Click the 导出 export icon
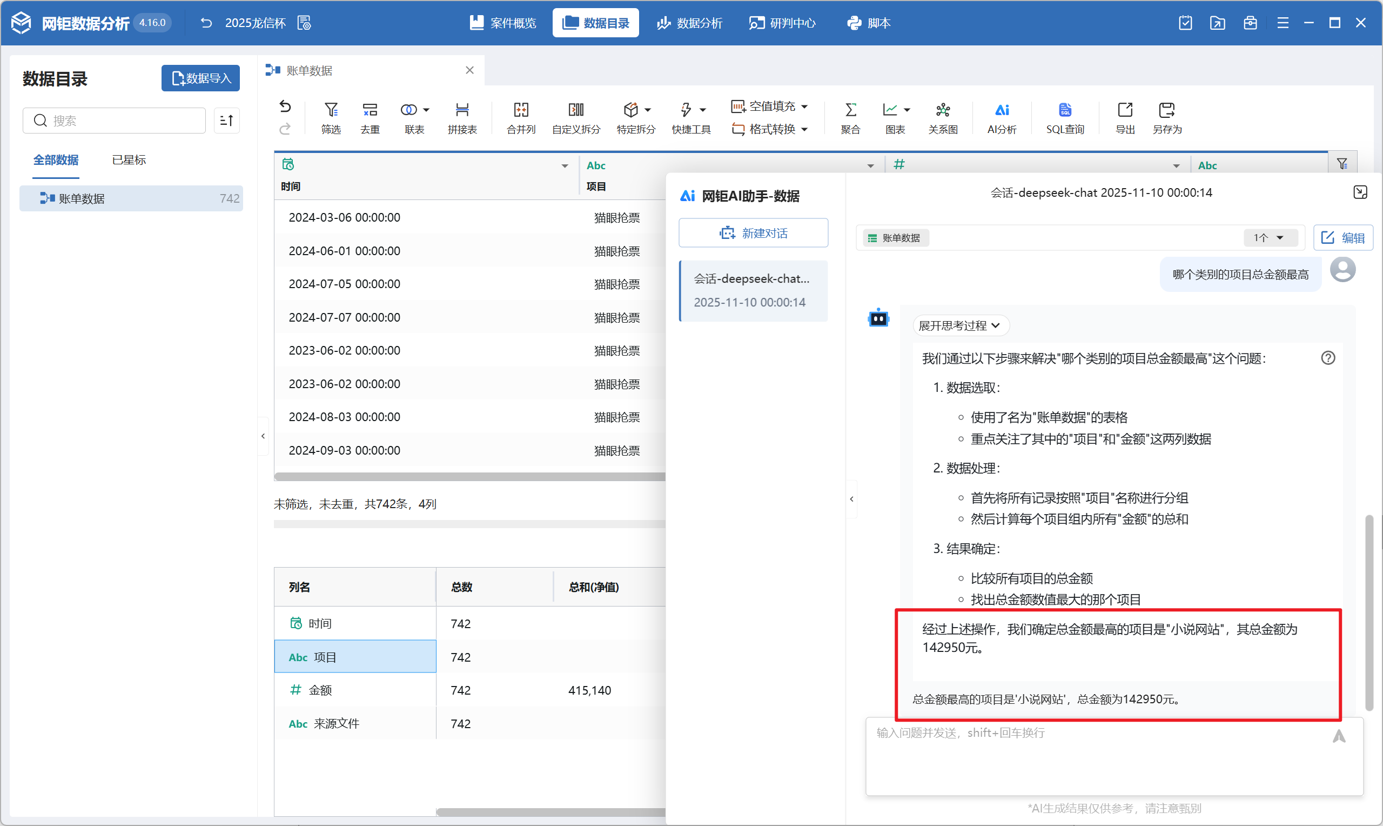This screenshot has height=826, width=1383. coord(1125,110)
